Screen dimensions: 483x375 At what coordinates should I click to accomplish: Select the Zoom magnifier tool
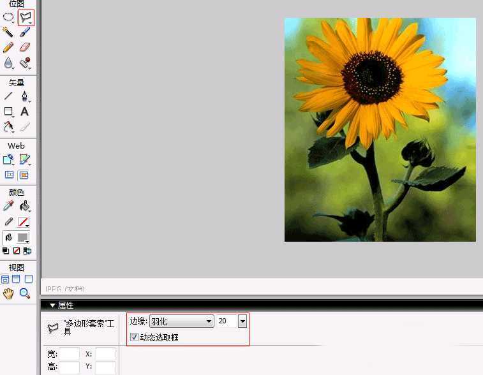[25, 293]
